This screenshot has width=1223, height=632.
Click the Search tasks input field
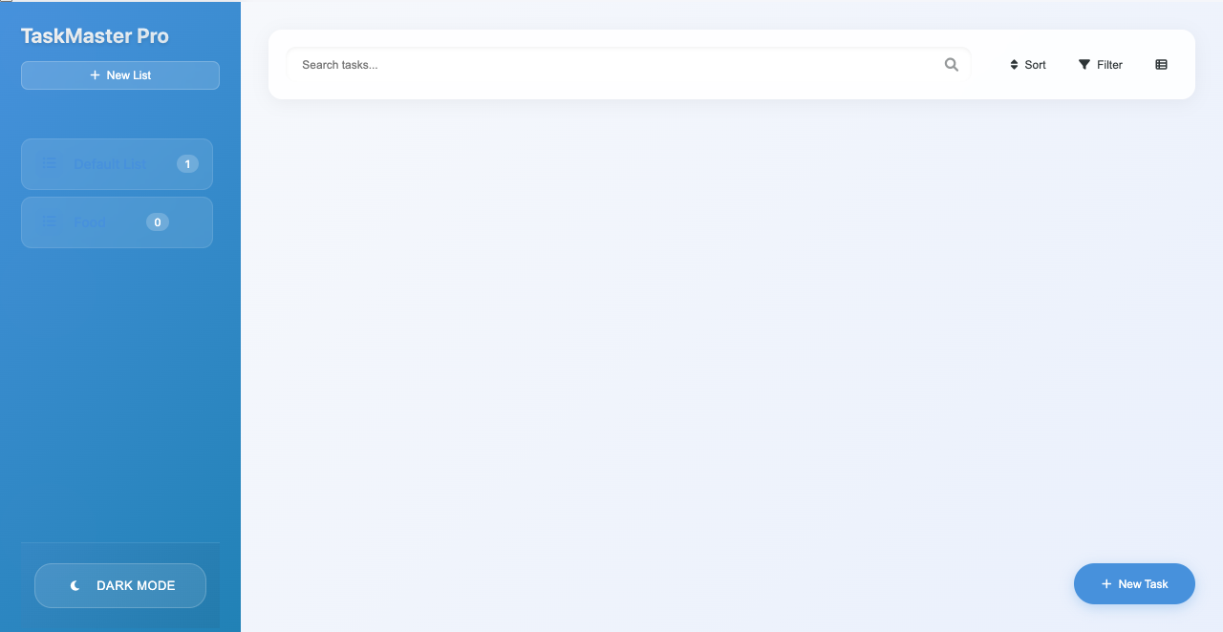(629, 65)
